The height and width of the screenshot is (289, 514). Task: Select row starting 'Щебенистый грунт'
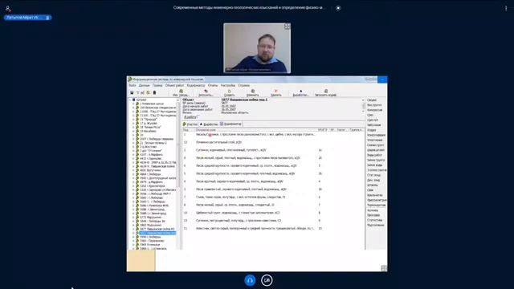[x=273, y=213]
